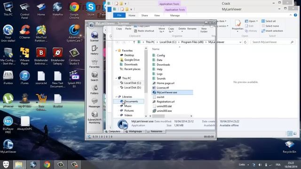Sort files by the Name column header

tap(156, 49)
